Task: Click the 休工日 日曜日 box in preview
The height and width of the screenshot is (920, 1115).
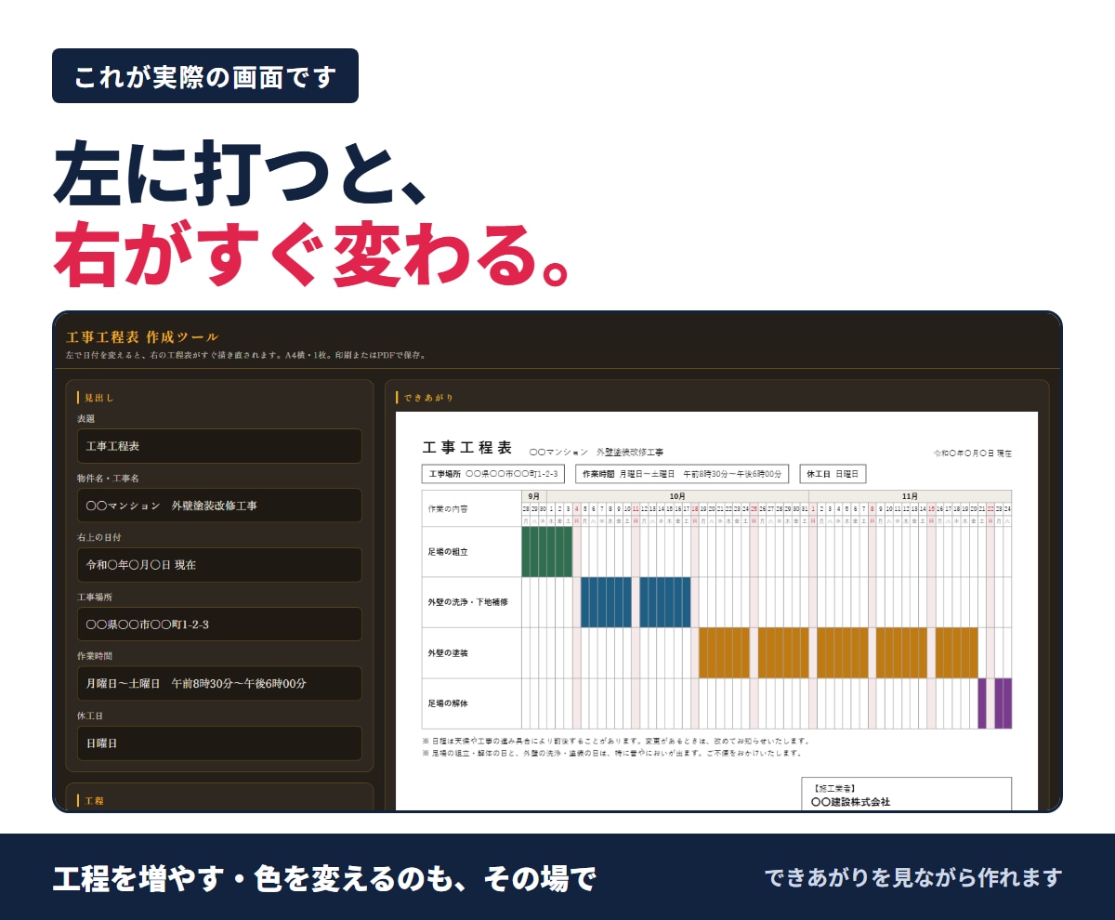Action: click(x=833, y=474)
